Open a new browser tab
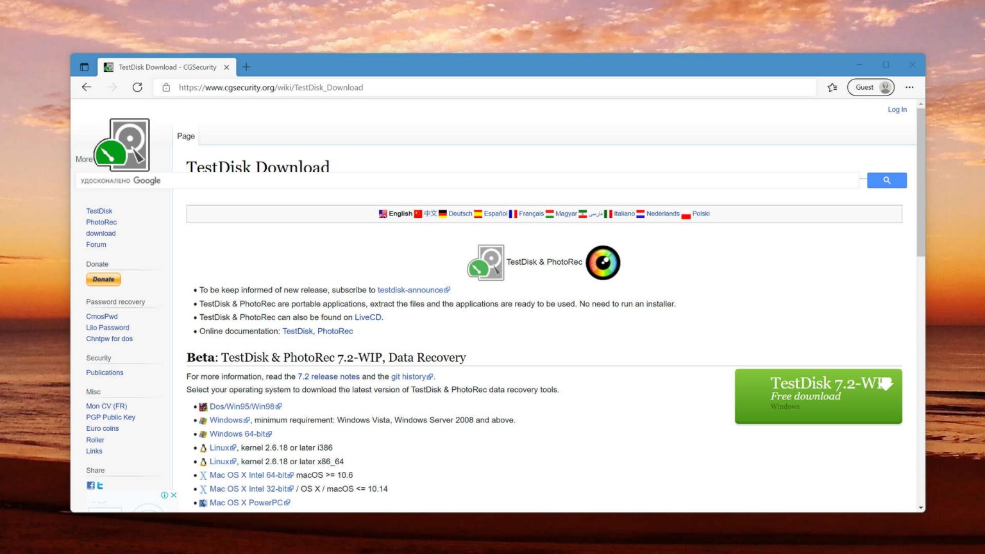 tap(246, 67)
